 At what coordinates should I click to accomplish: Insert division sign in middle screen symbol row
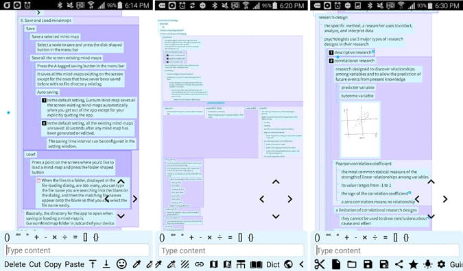click(x=219, y=237)
